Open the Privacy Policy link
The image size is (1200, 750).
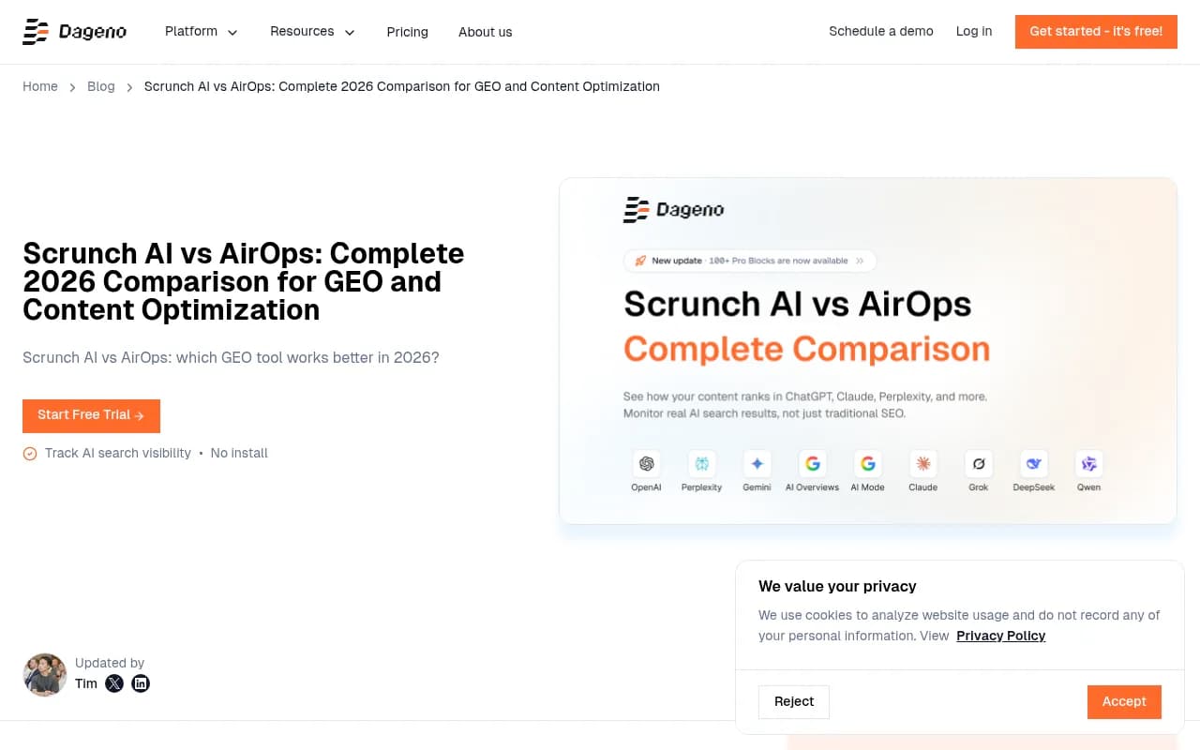coord(1000,636)
